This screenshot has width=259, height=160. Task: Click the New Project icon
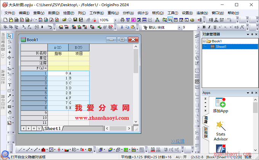(5, 20)
